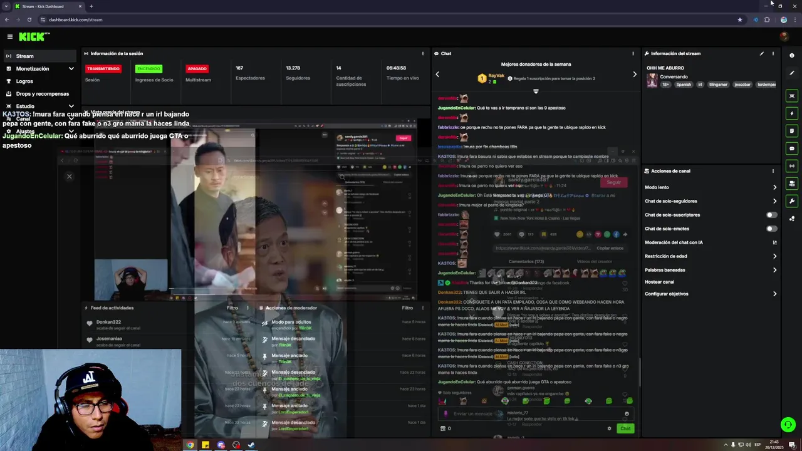Viewport: 802px width, 451px height.
Task: Open the Chat panel options menu
Action: (633, 53)
